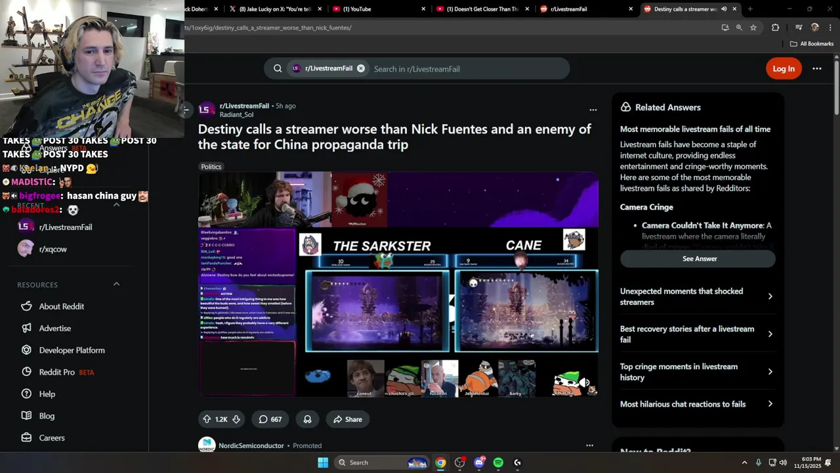Viewport: 840px width, 473px height.
Task: Click the back arrow beside the post
Action: pos(187,110)
